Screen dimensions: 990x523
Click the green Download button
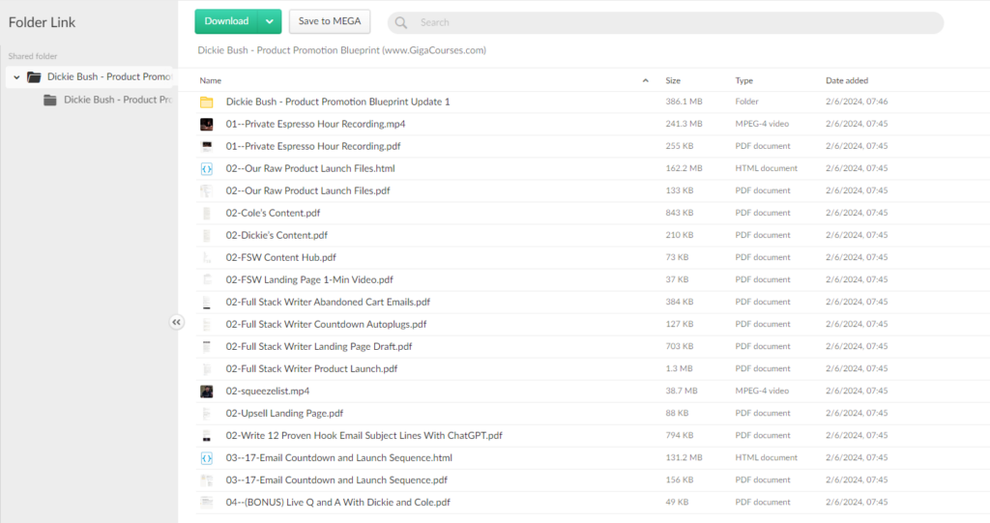point(227,21)
